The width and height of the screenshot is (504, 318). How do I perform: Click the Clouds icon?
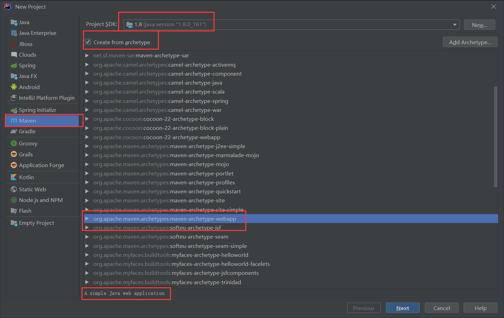pyautogui.click(x=14, y=55)
